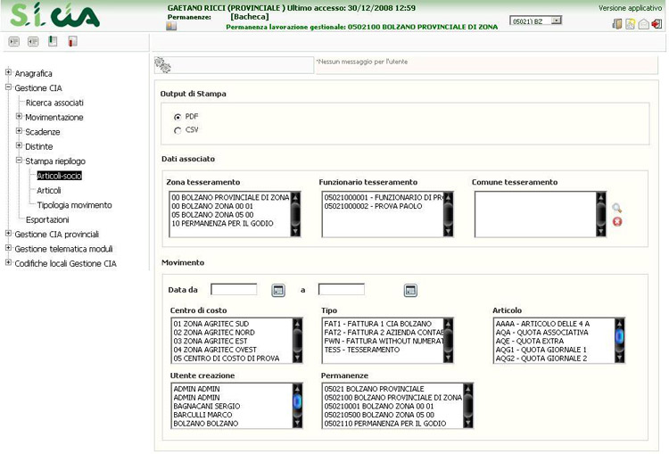669x454 pixels.
Task: Click the green panel icon in sidebar toolbar
Action: pyautogui.click(x=53, y=41)
